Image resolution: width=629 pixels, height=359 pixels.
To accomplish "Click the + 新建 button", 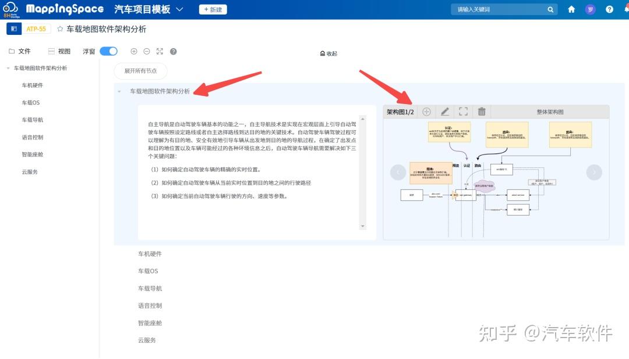I will click(213, 9).
